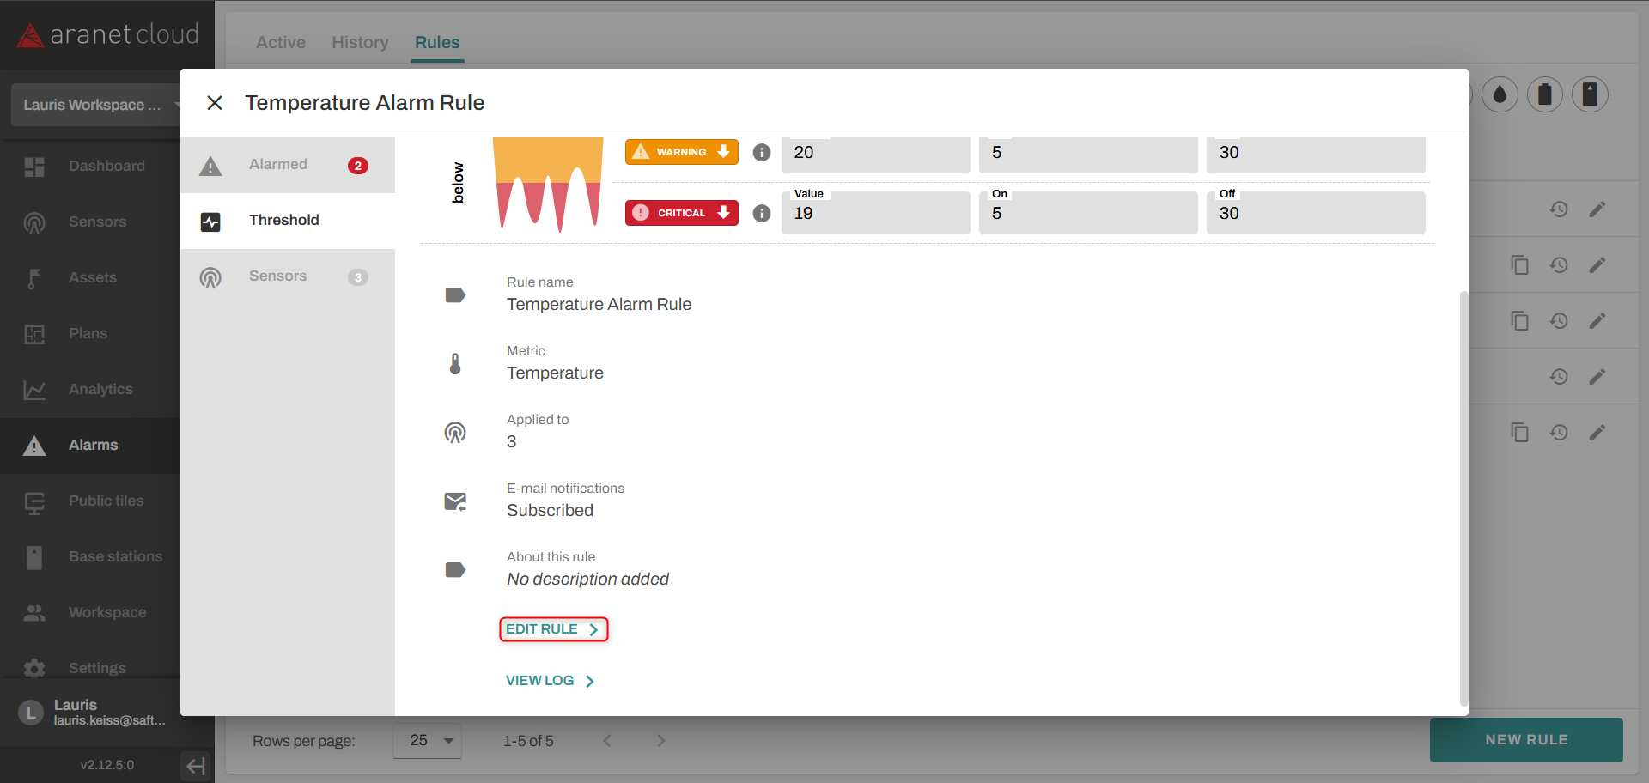Click the info icon beside WARNING
Screen dimensions: 1649x783
pos(761,152)
